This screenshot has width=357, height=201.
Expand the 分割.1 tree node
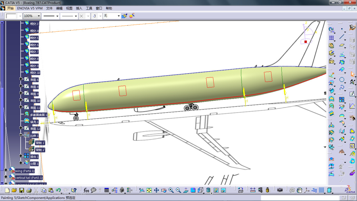pos(21,163)
